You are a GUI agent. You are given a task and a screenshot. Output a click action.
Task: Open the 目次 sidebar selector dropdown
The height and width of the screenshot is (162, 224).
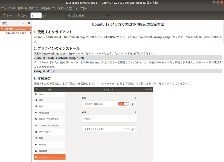click(24, 23)
